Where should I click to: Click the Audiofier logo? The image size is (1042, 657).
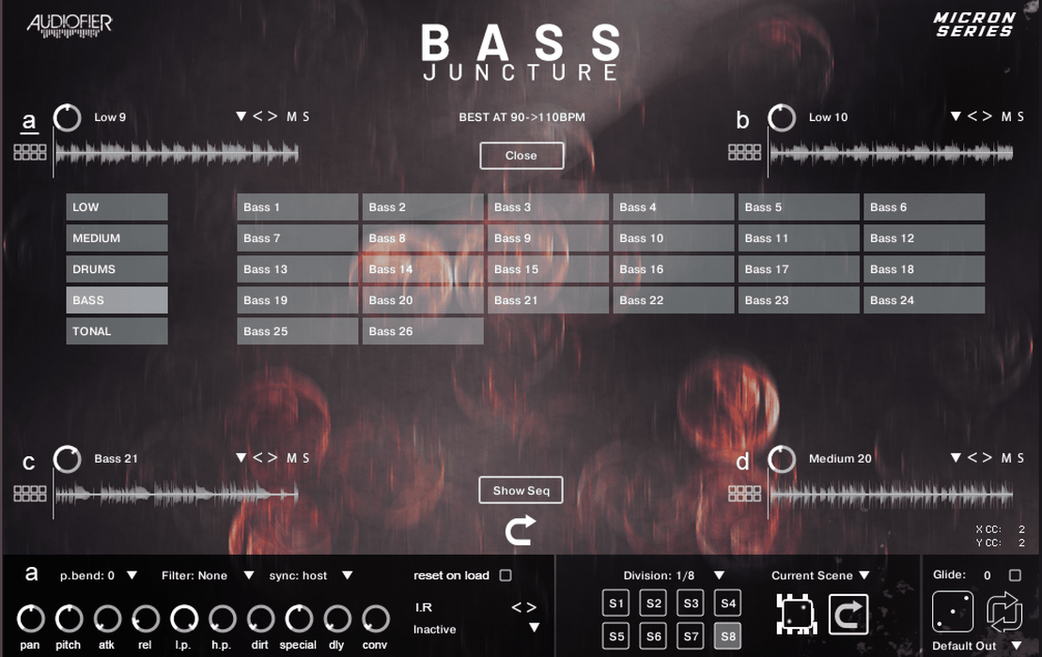coord(68,25)
